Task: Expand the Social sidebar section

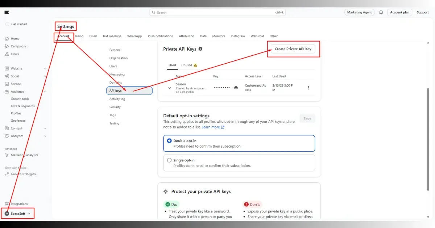Action: point(45,76)
